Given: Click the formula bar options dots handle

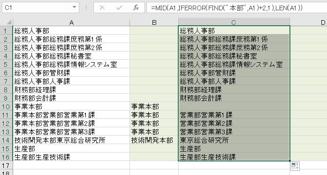Looking at the screenshot, I should (86, 7).
